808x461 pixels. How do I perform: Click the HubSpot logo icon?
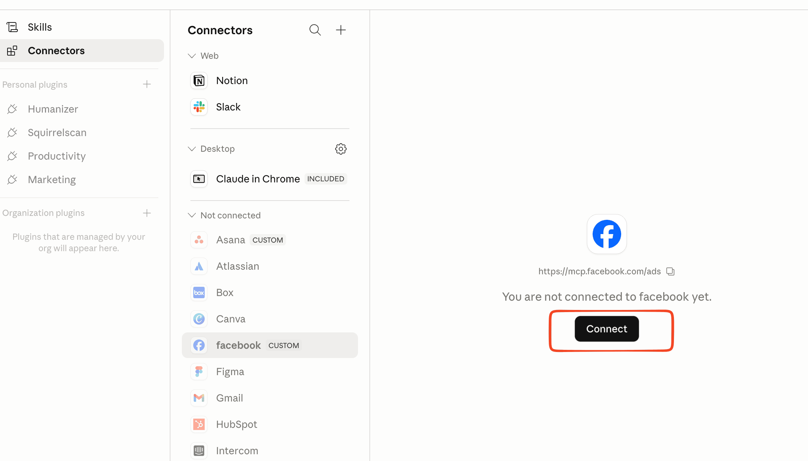point(199,425)
